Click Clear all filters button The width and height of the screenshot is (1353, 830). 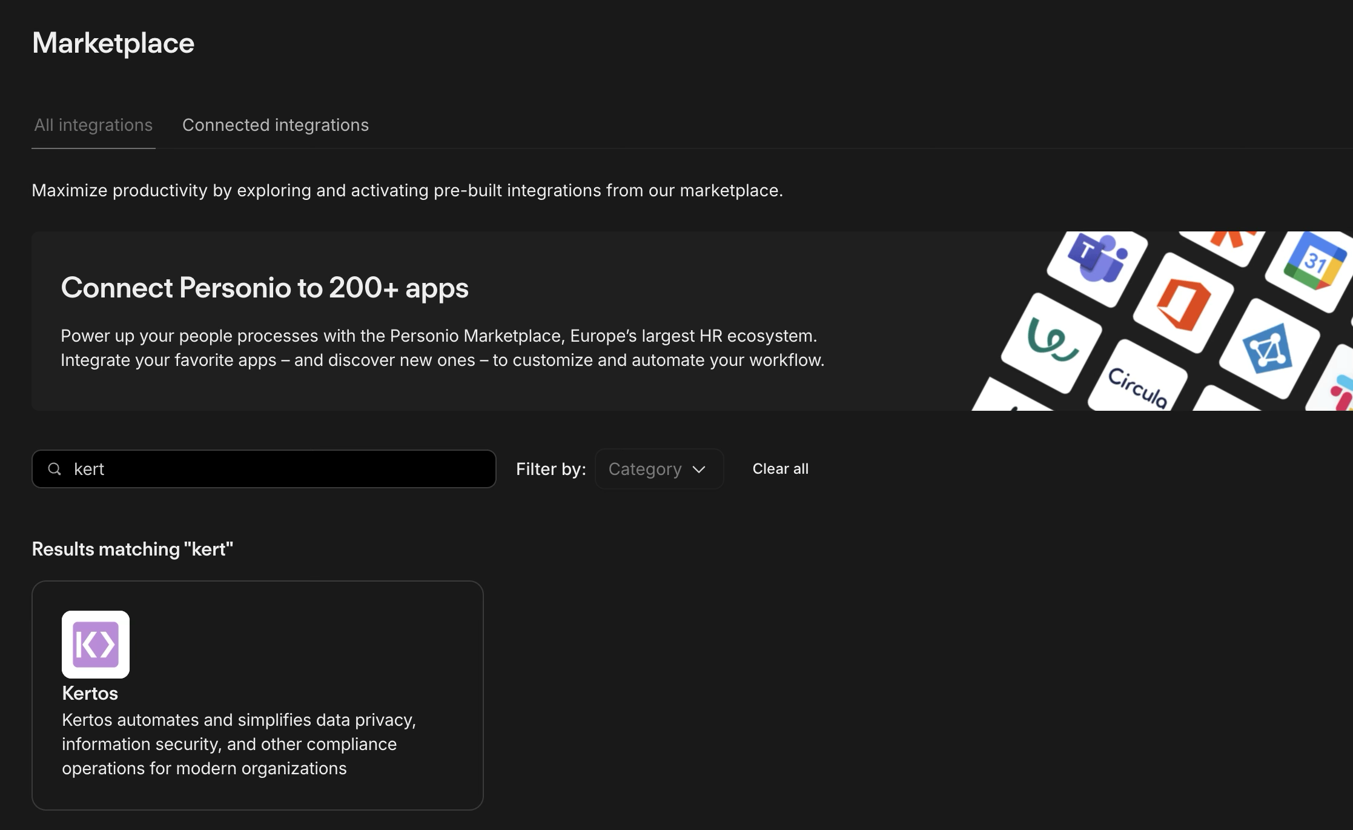click(x=780, y=469)
